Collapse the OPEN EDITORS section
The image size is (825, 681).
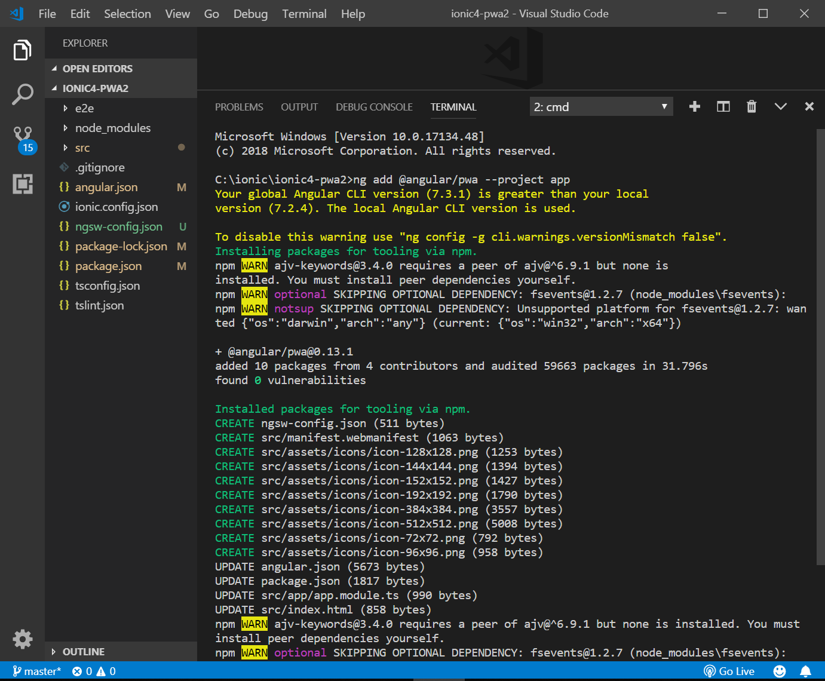[121, 69]
